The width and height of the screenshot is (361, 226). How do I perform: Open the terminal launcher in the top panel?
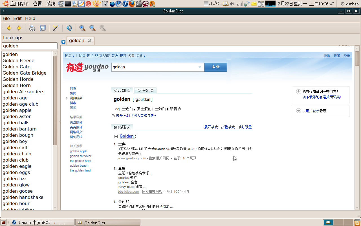(68, 4)
